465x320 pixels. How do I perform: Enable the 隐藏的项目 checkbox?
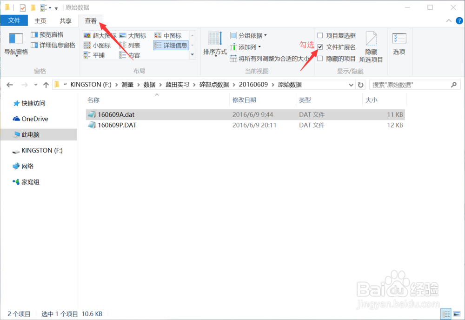[x=320, y=58]
